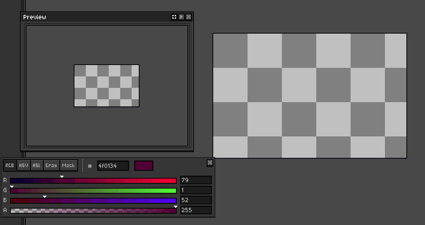The width and height of the screenshot is (425, 225).
Task: Switch color mode to Mask
Action: coord(68,165)
